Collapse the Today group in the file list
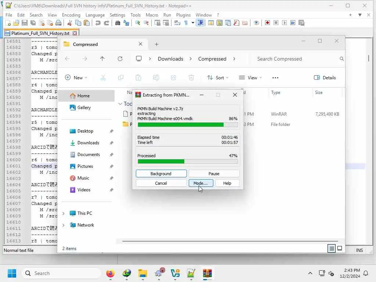 pyautogui.click(x=120, y=104)
